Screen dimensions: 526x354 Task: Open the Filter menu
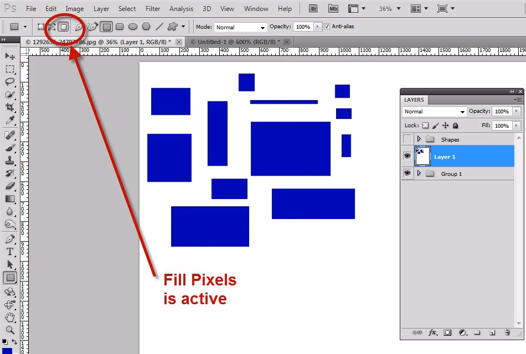pos(152,8)
